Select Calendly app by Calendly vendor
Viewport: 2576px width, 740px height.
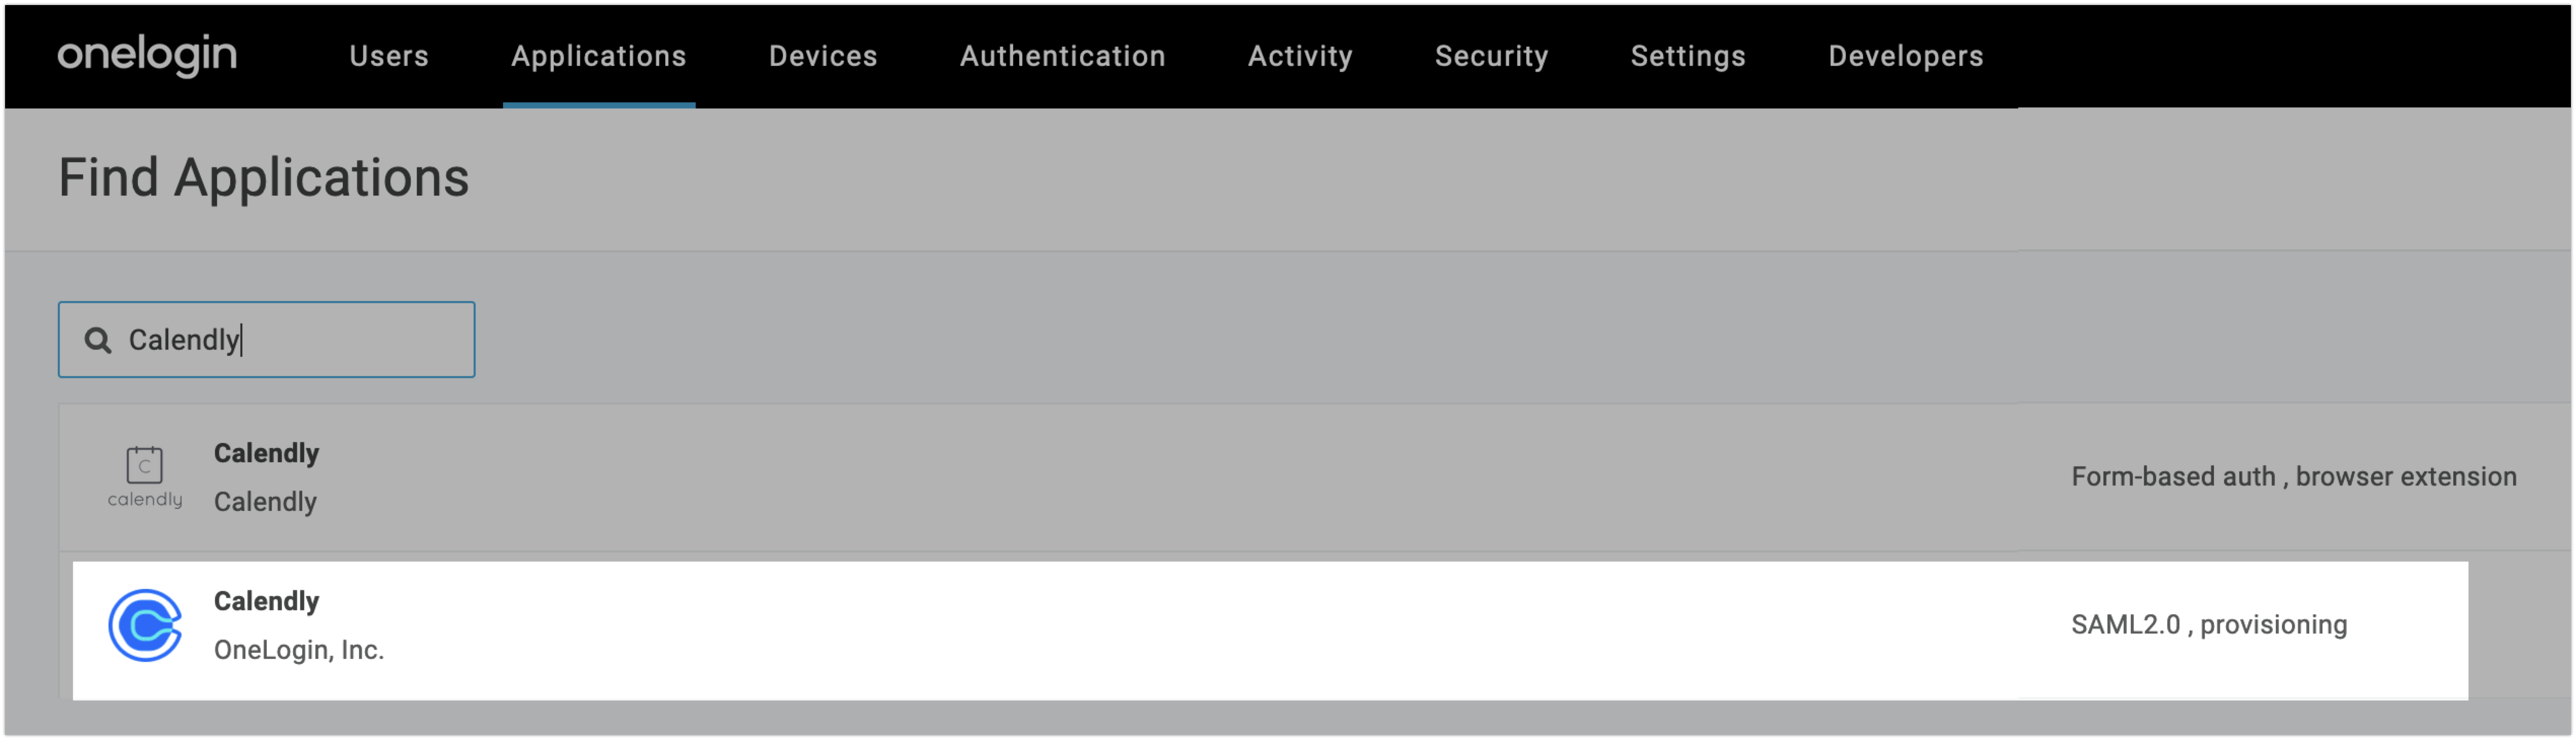[x=266, y=453]
